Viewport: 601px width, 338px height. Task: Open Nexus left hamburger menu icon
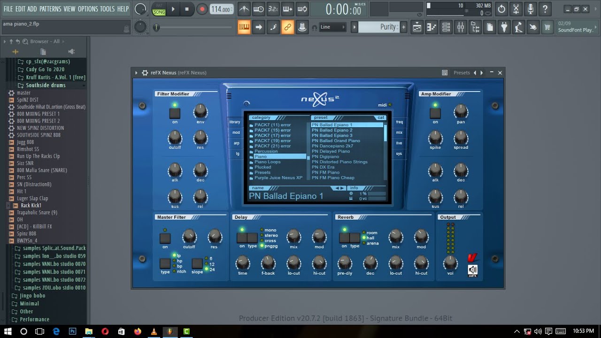[229, 96]
